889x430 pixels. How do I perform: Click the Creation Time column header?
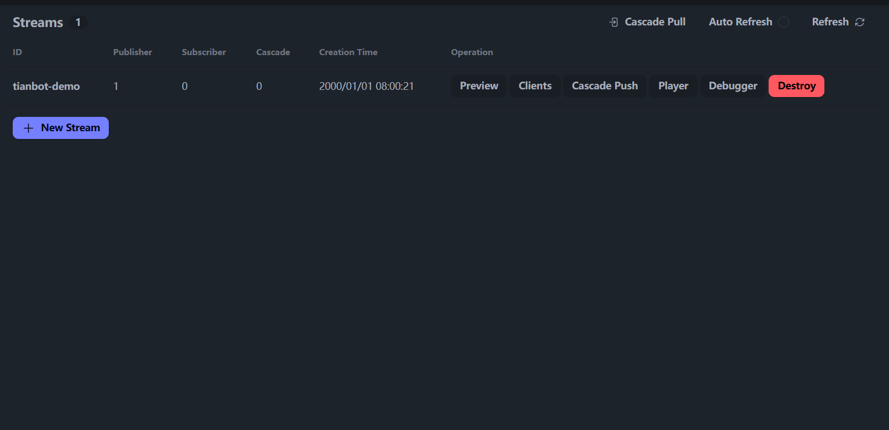(348, 52)
